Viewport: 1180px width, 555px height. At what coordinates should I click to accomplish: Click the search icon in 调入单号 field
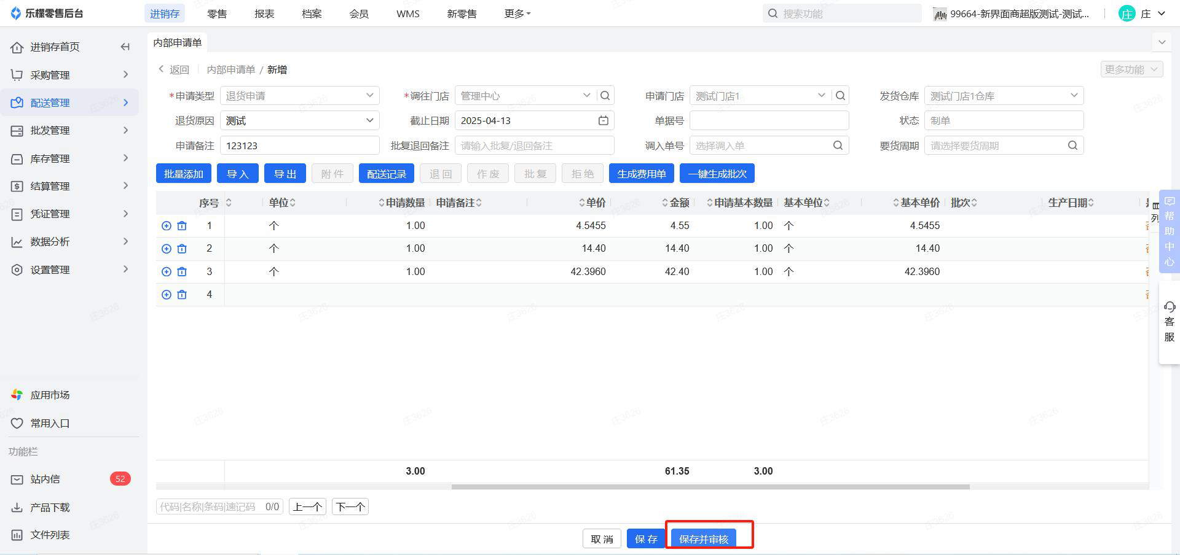pos(838,146)
